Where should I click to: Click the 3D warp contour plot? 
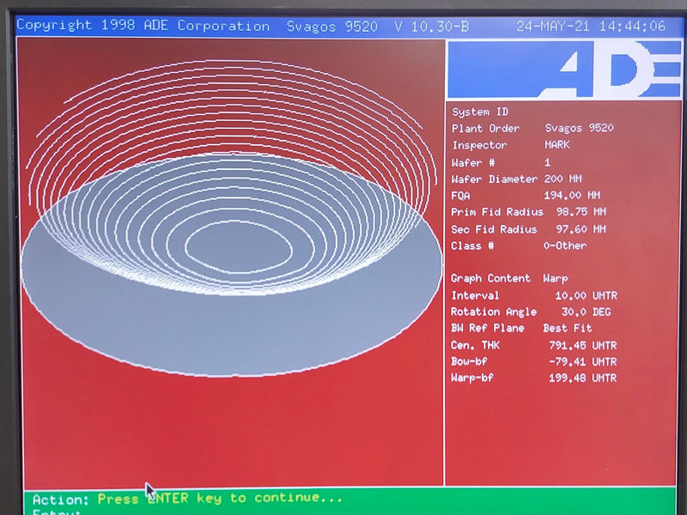pyautogui.click(x=231, y=218)
